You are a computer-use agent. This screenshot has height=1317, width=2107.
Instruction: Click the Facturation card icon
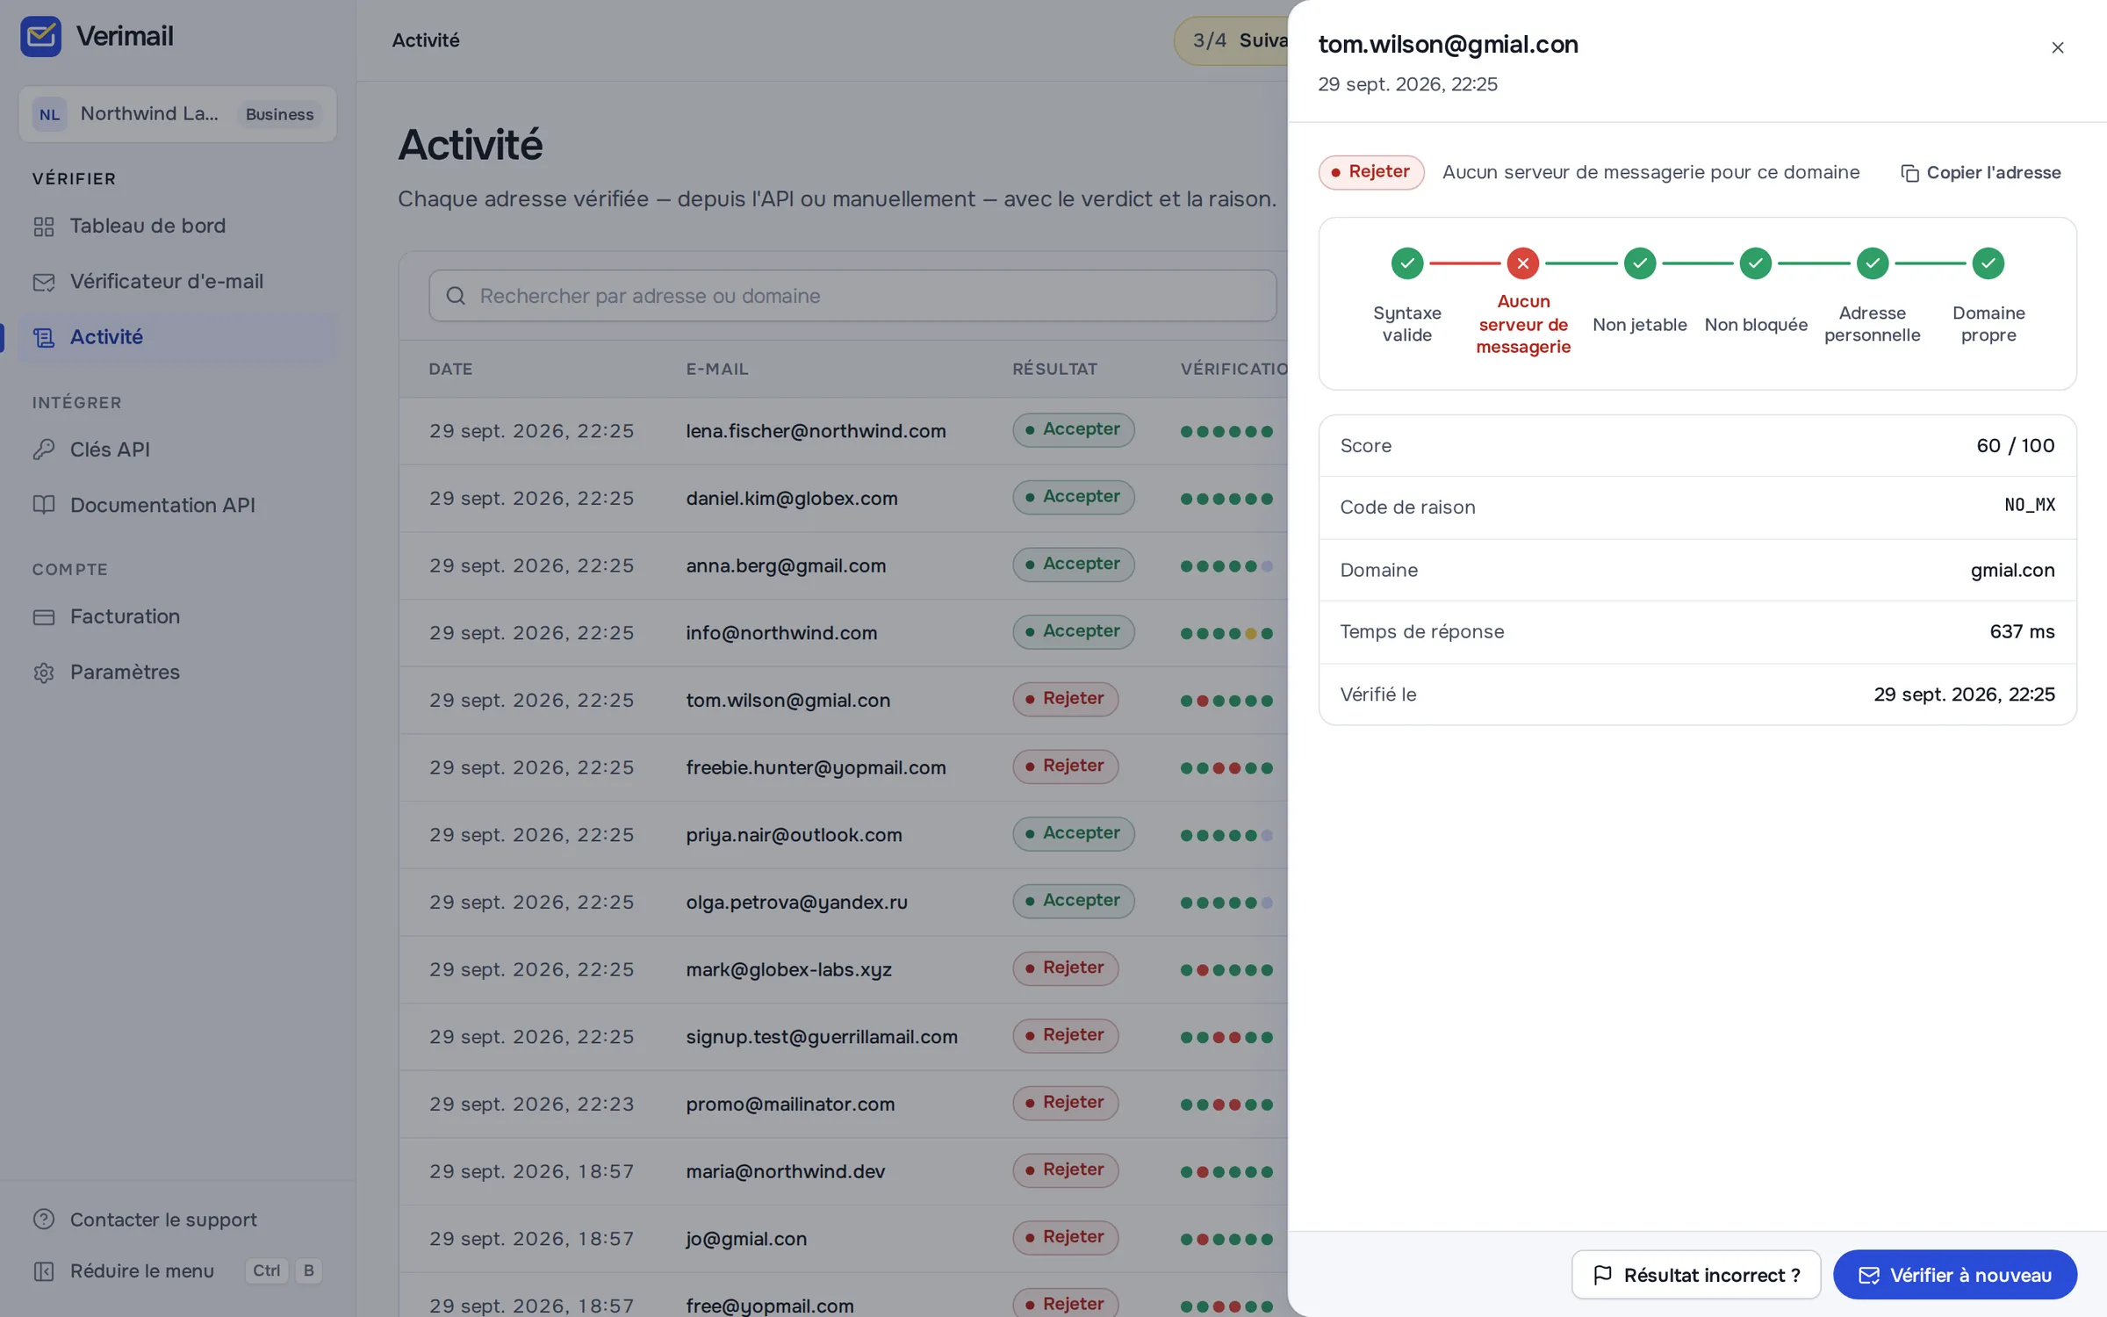(44, 616)
